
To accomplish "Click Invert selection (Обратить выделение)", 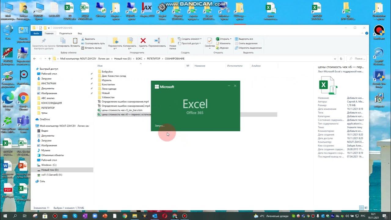I will pos(248,48).
